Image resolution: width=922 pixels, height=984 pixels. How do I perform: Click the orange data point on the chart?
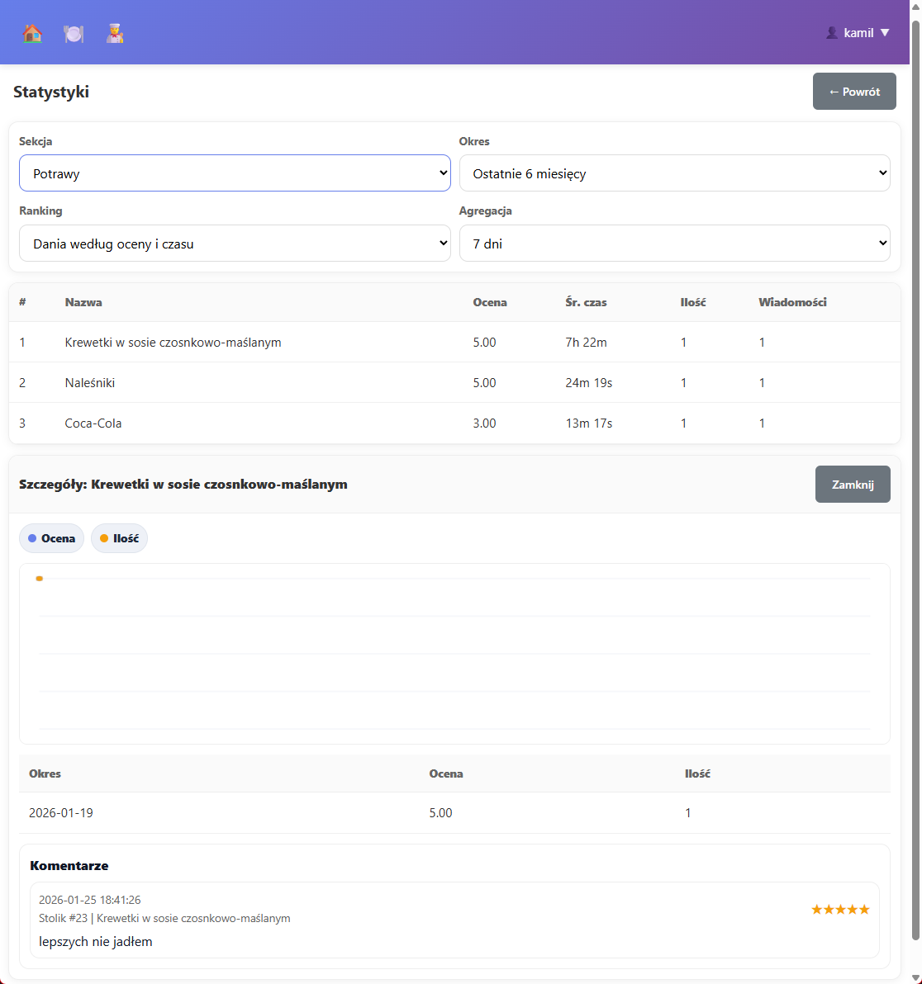(39, 579)
